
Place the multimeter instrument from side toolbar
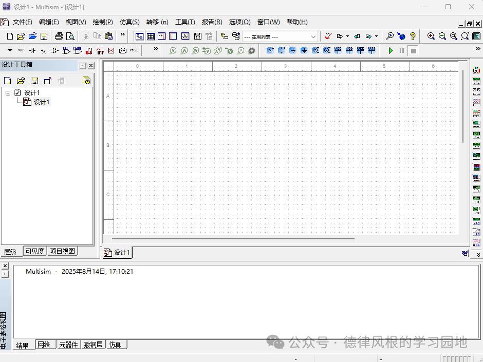pyautogui.click(x=476, y=70)
